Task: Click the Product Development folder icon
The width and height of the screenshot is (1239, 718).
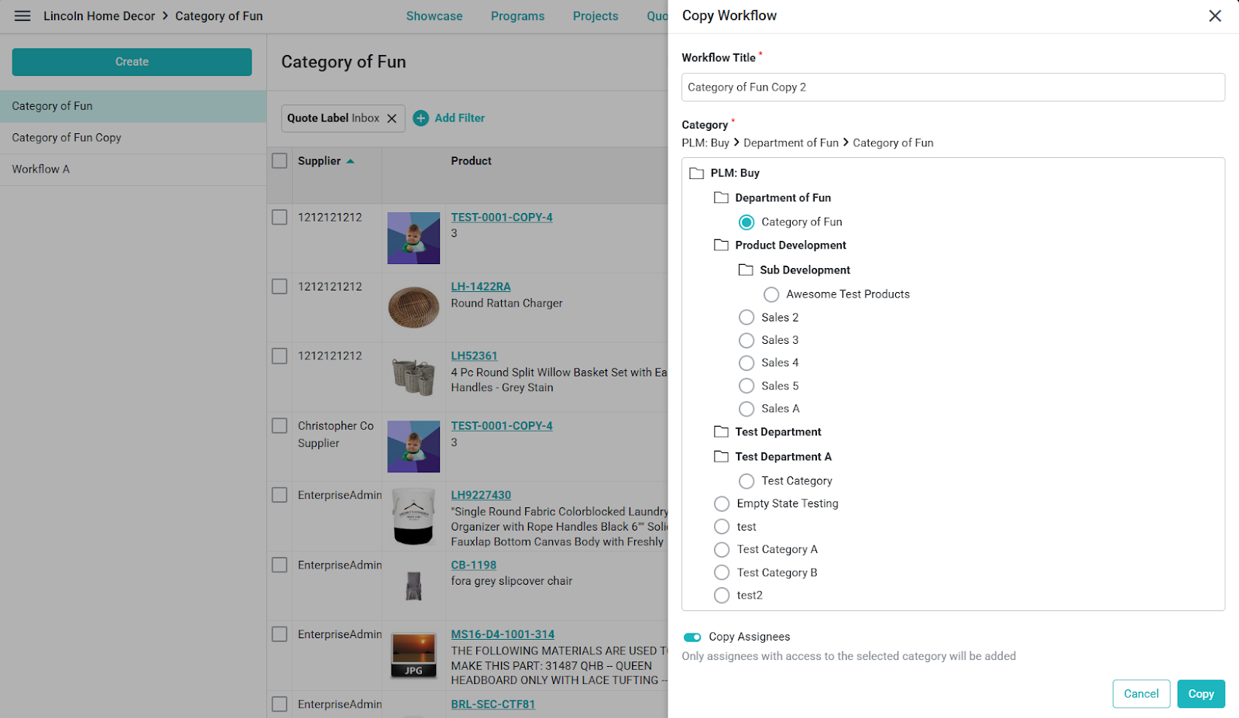Action: coord(721,246)
